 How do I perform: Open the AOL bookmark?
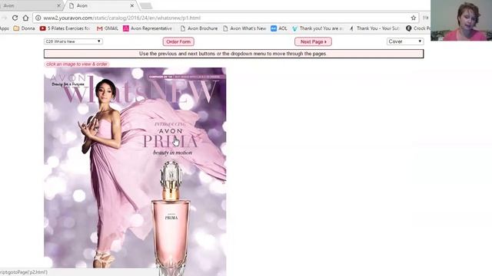[279, 28]
